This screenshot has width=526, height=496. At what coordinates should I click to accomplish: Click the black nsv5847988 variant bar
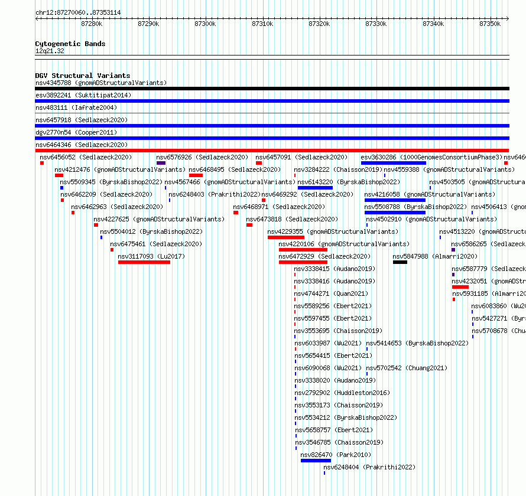point(400,262)
